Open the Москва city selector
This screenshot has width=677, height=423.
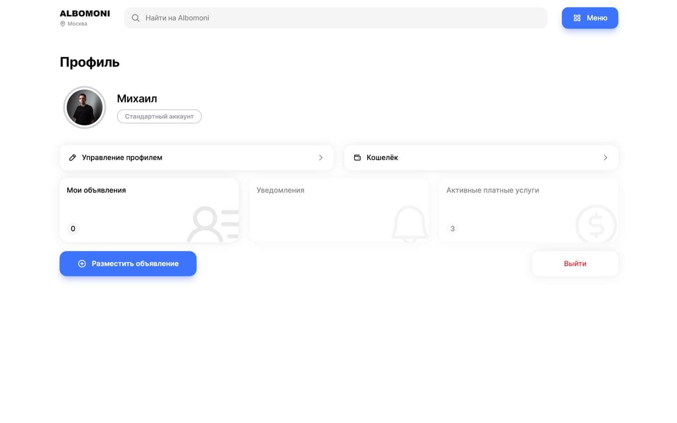tap(74, 24)
